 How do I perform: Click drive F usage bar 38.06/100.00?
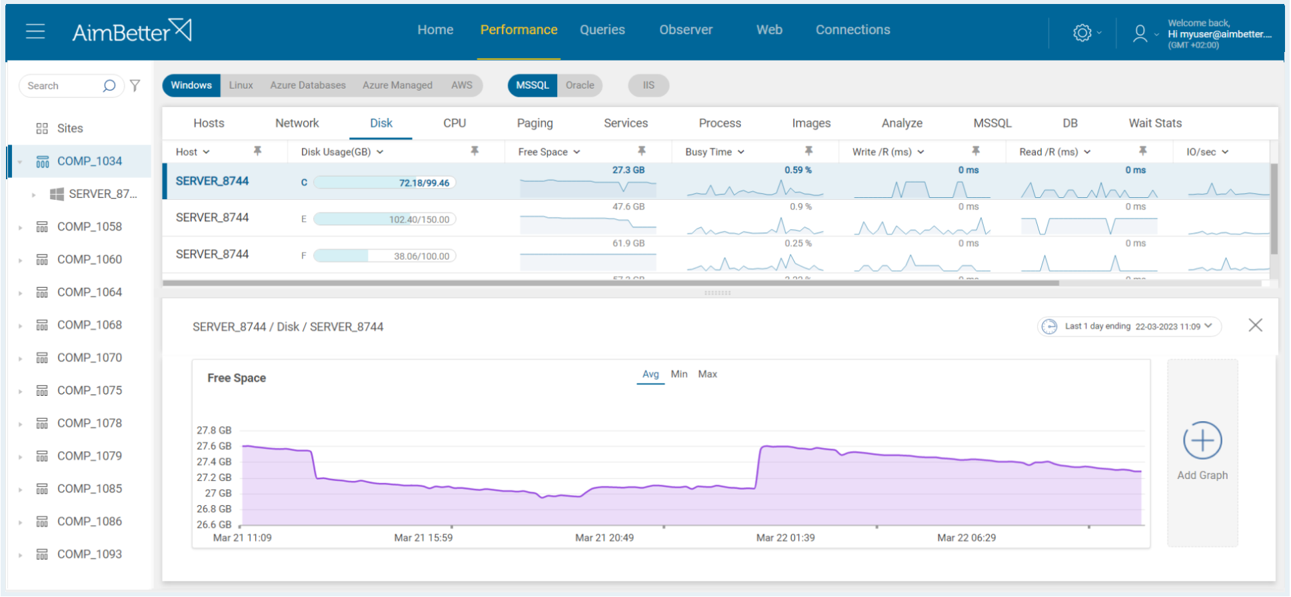point(385,256)
